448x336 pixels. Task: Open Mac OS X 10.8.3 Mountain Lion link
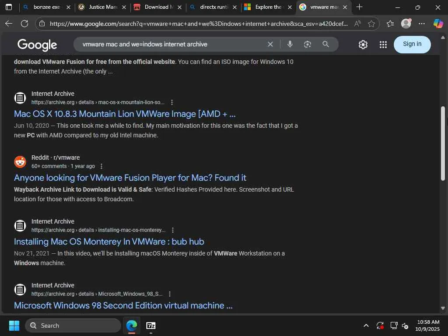point(125,114)
